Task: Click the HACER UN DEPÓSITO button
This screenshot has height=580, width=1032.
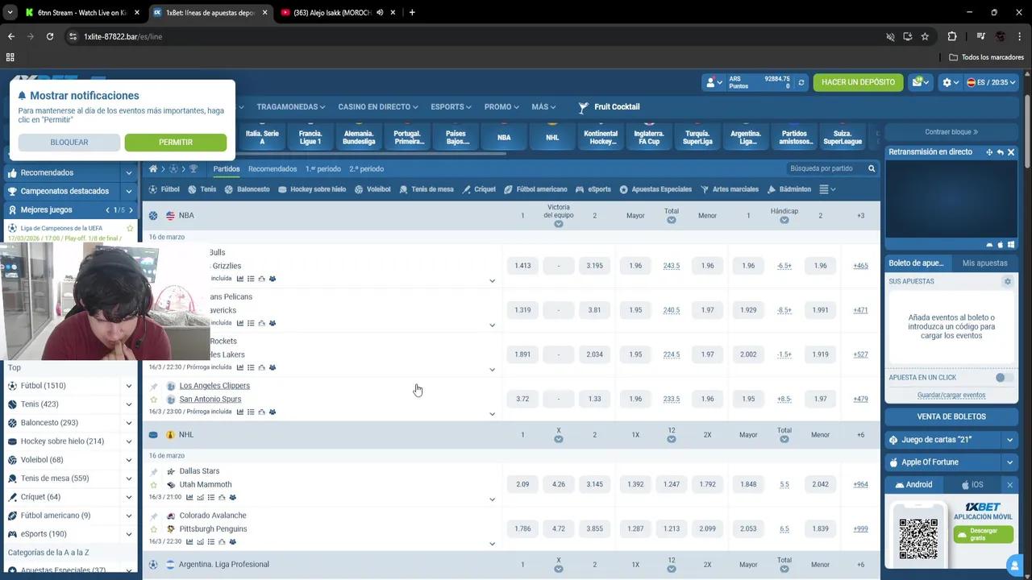Action: pyautogui.click(x=858, y=82)
